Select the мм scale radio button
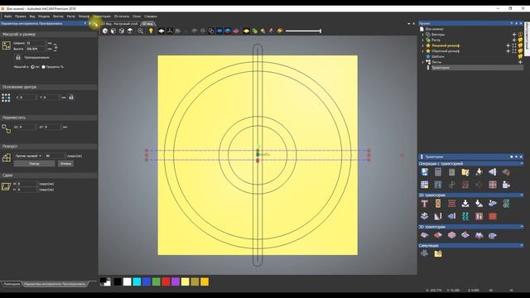 tap(33, 67)
